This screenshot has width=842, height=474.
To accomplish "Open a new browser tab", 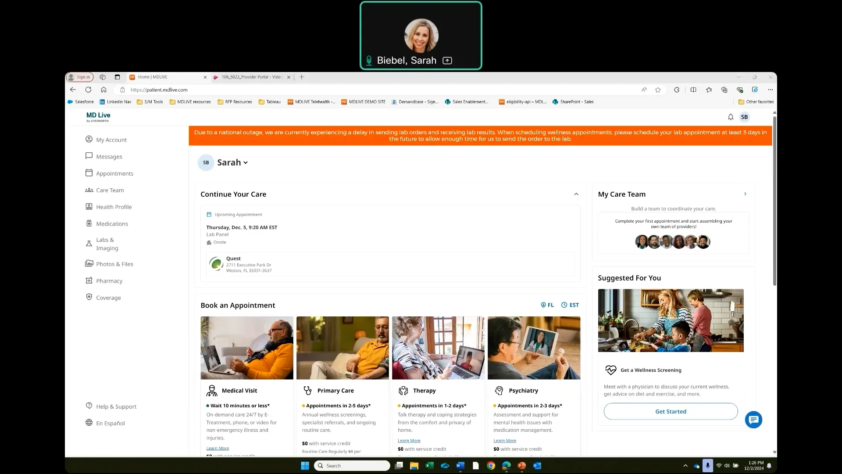I will click(x=302, y=77).
